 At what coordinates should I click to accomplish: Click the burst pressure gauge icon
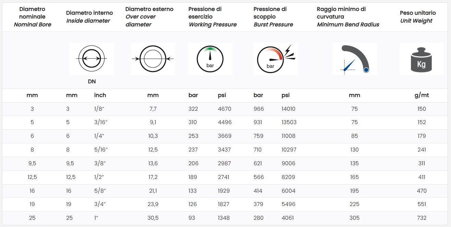pos(276,59)
